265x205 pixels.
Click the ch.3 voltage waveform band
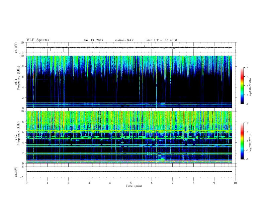129,172
